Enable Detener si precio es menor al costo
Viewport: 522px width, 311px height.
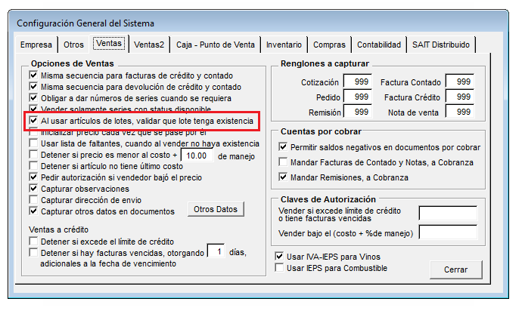point(33,155)
